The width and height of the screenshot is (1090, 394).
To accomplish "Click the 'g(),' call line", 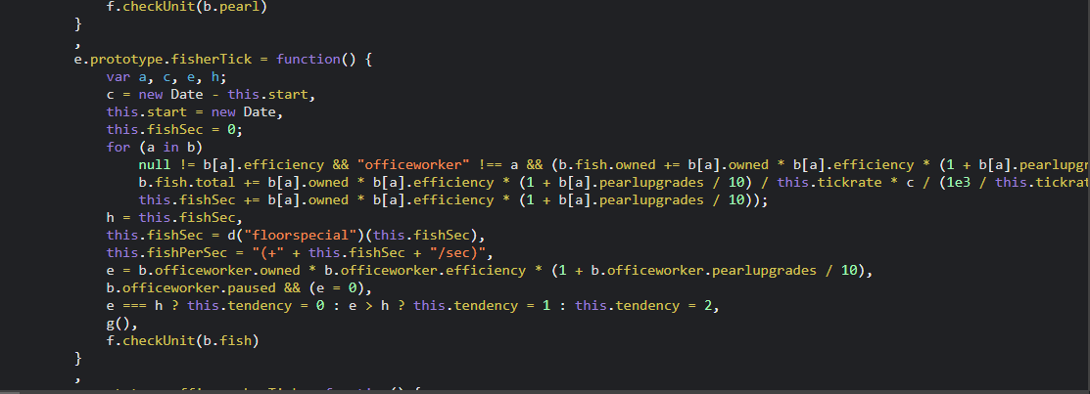I will point(122,324).
